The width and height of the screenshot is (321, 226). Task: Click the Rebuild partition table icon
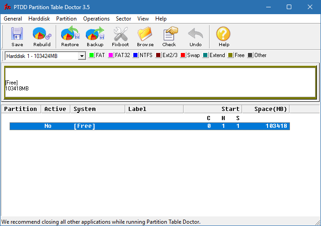42,34
